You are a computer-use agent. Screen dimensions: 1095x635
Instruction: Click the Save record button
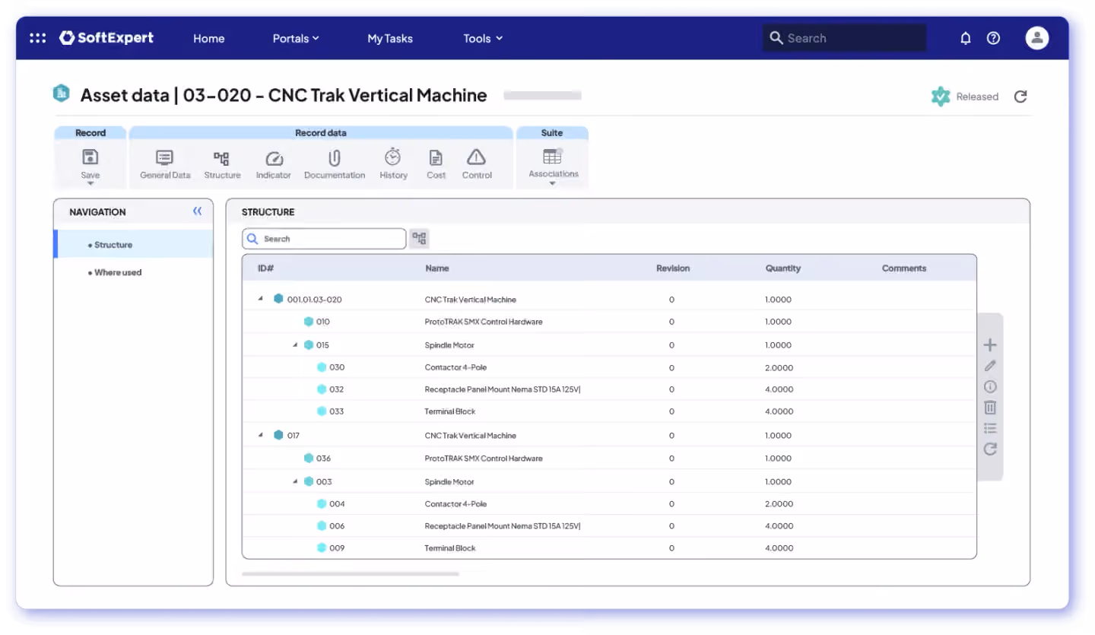(x=90, y=162)
